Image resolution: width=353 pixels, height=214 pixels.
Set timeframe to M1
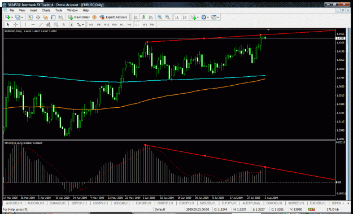[91, 24]
